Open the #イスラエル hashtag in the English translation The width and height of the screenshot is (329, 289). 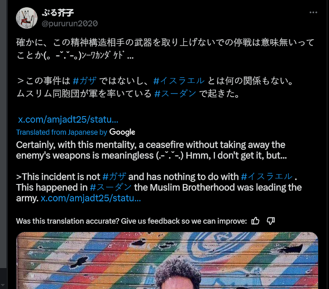coord(267,177)
